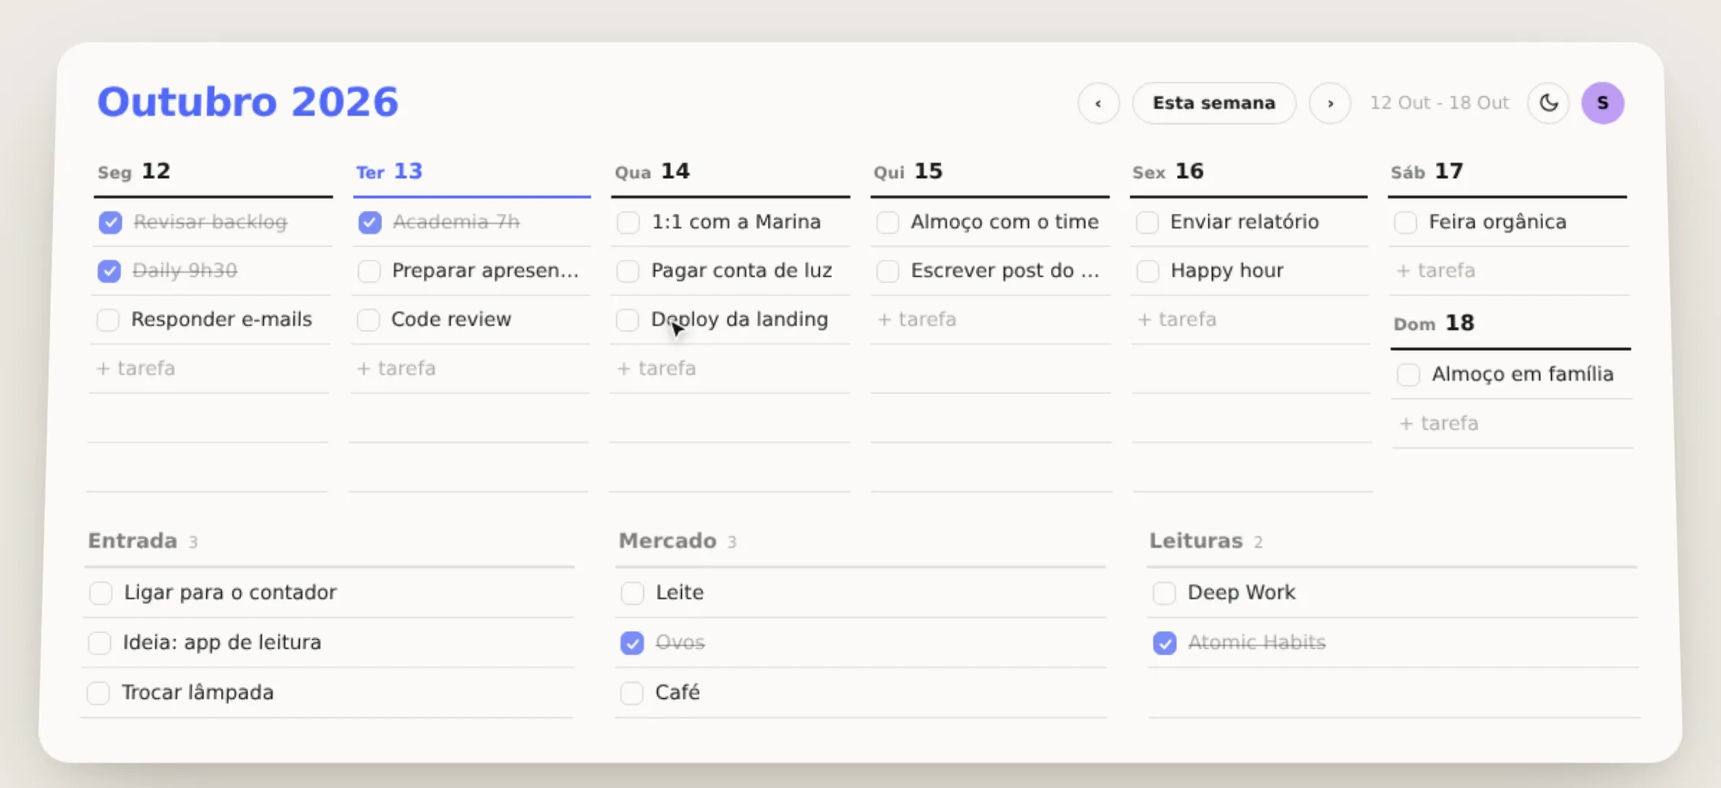The height and width of the screenshot is (788, 1721).
Task: Check Code review task
Action: point(368,320)
